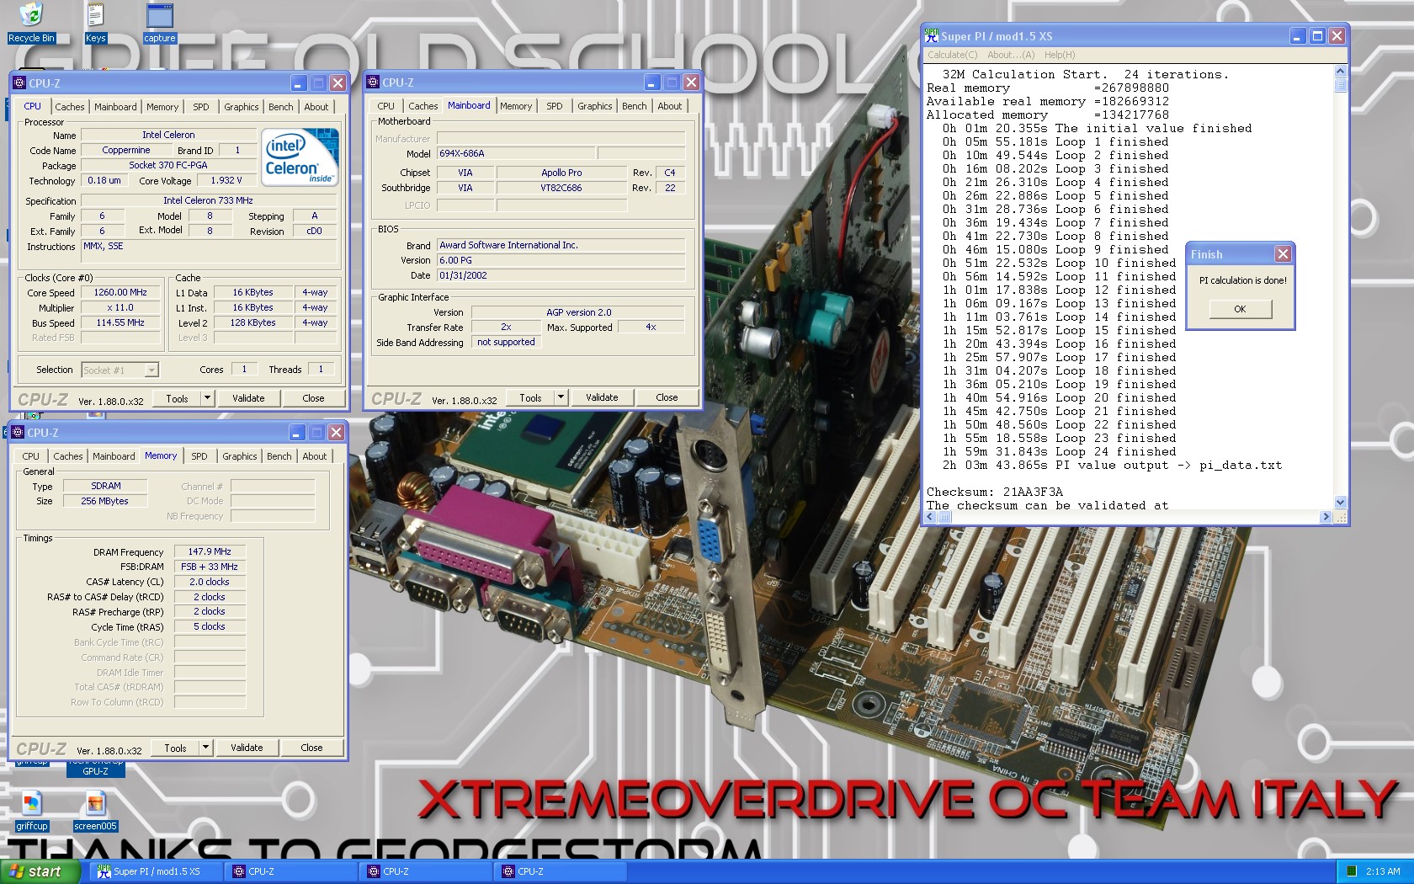
Task: Switch to Super PI taskbar button
Action: pyautogui.click(x=158, y=871)
